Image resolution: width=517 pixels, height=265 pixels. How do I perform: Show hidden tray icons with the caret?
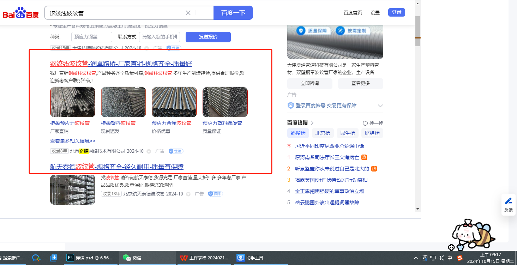pos(416,258)
